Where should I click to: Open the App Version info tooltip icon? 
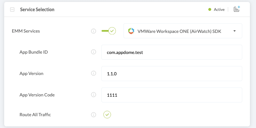click(x=94, y=73)
